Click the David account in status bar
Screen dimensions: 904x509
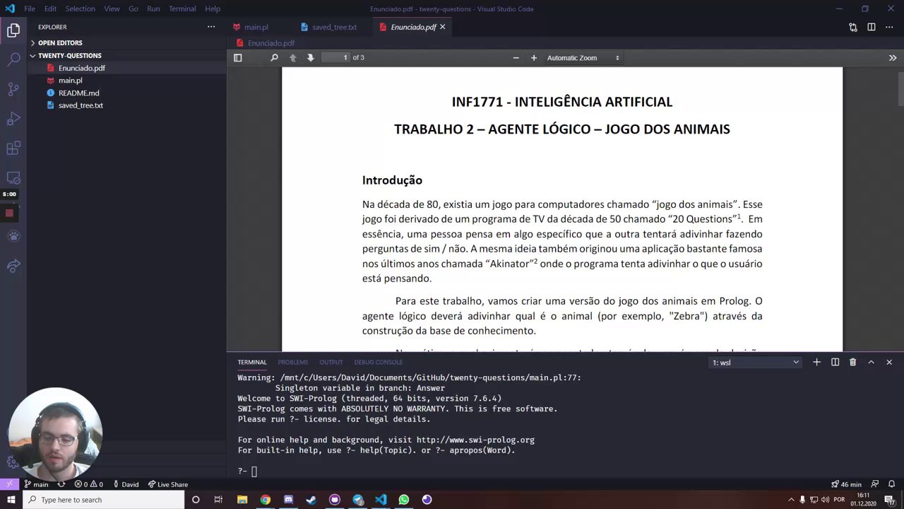click(126, 484)
